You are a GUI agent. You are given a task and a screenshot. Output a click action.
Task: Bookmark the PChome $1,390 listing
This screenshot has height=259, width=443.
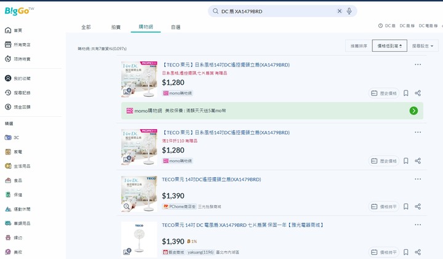point(405,207)
